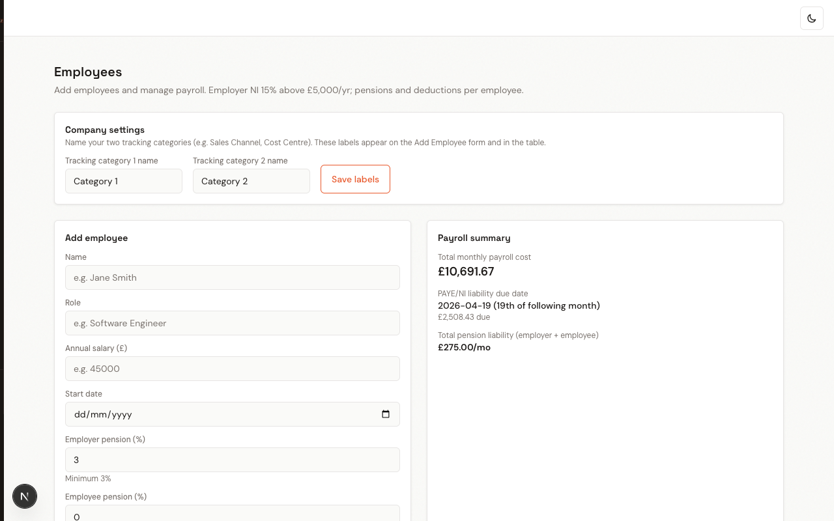This screenshot has width=834, height=521.
Task: Click the Add employee card title
Action: [96, 238]
